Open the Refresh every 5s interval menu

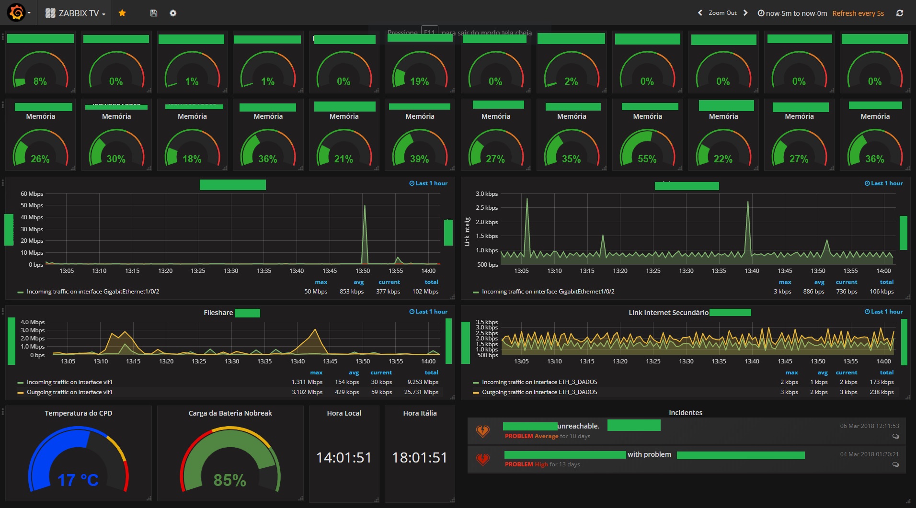(858, 13)
